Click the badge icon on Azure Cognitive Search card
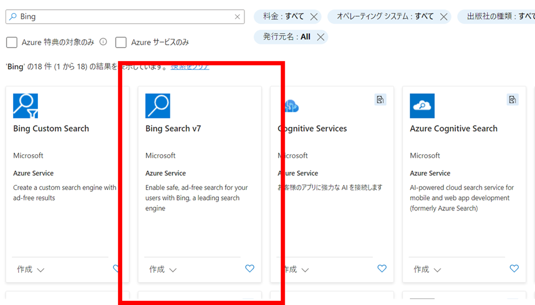This screenshot has width=535, height=305. (512, 100)
